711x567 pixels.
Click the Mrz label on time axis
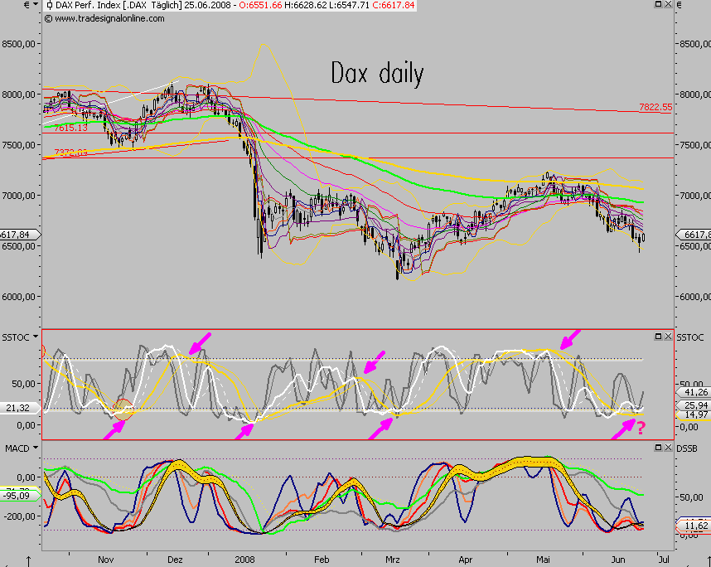point(393,560)
